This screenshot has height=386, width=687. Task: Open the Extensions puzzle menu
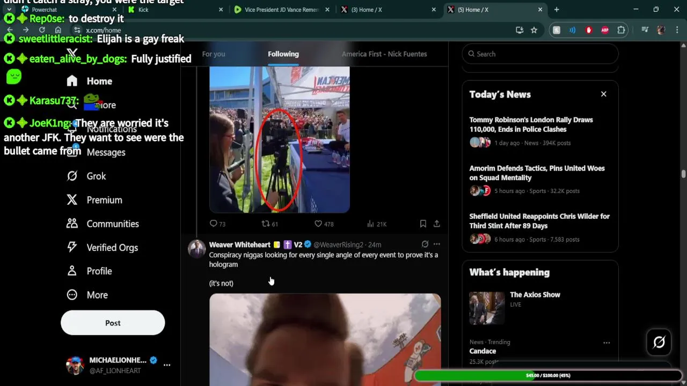coord(621,30)
